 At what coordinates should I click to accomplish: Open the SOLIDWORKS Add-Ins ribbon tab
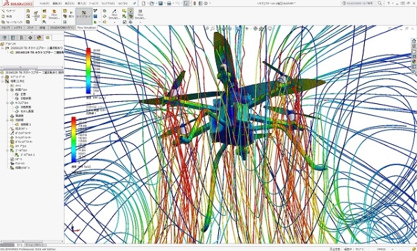point(62,28)
